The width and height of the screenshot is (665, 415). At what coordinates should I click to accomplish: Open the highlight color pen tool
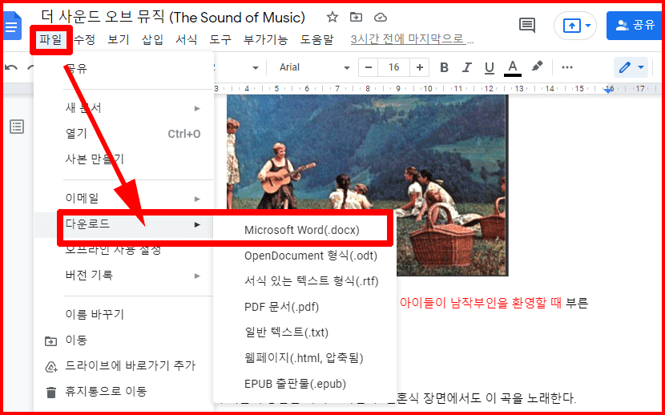pos(537,66)
